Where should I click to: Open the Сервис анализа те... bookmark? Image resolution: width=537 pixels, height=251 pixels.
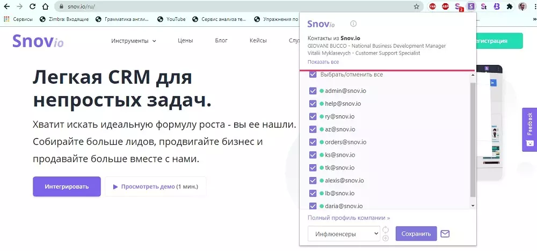point(220,19)
